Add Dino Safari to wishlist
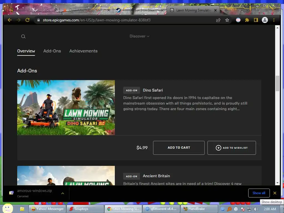Image resolution: width=284 pixels, height=213 pixels. 232,148
